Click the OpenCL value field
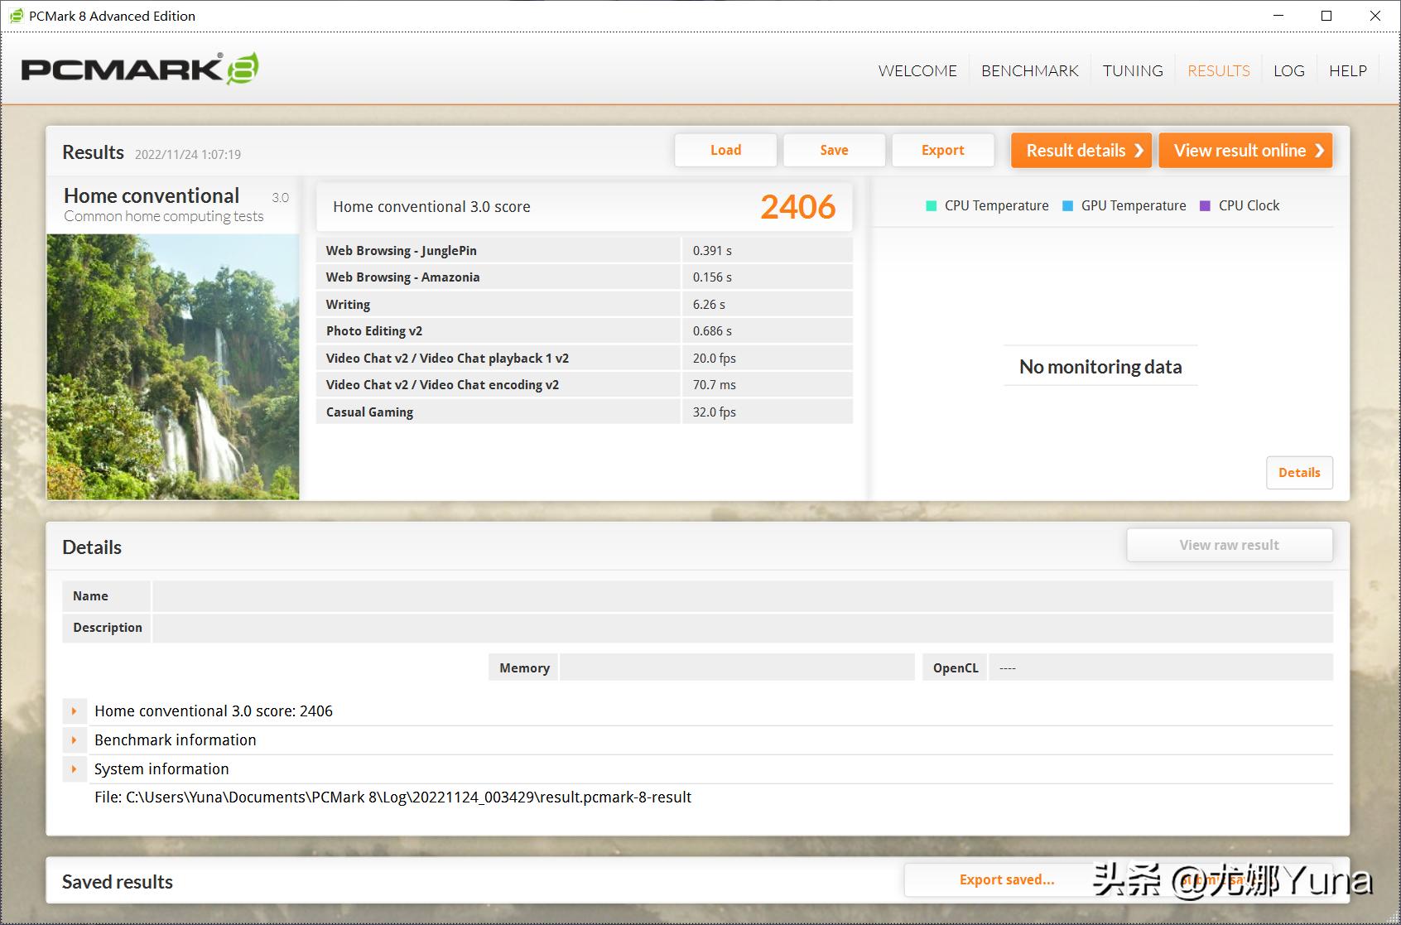The width and height of the screenshot is (1401, 925). (x=1161, y=667)
